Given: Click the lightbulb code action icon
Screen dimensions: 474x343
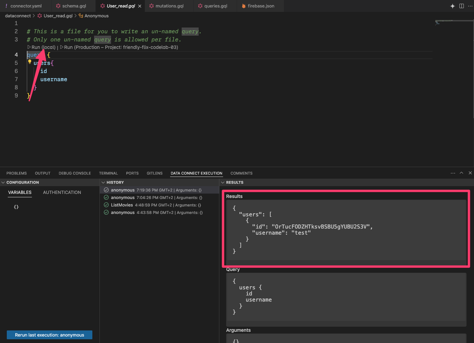Looking at the screenshot, I should pos(30,62).
